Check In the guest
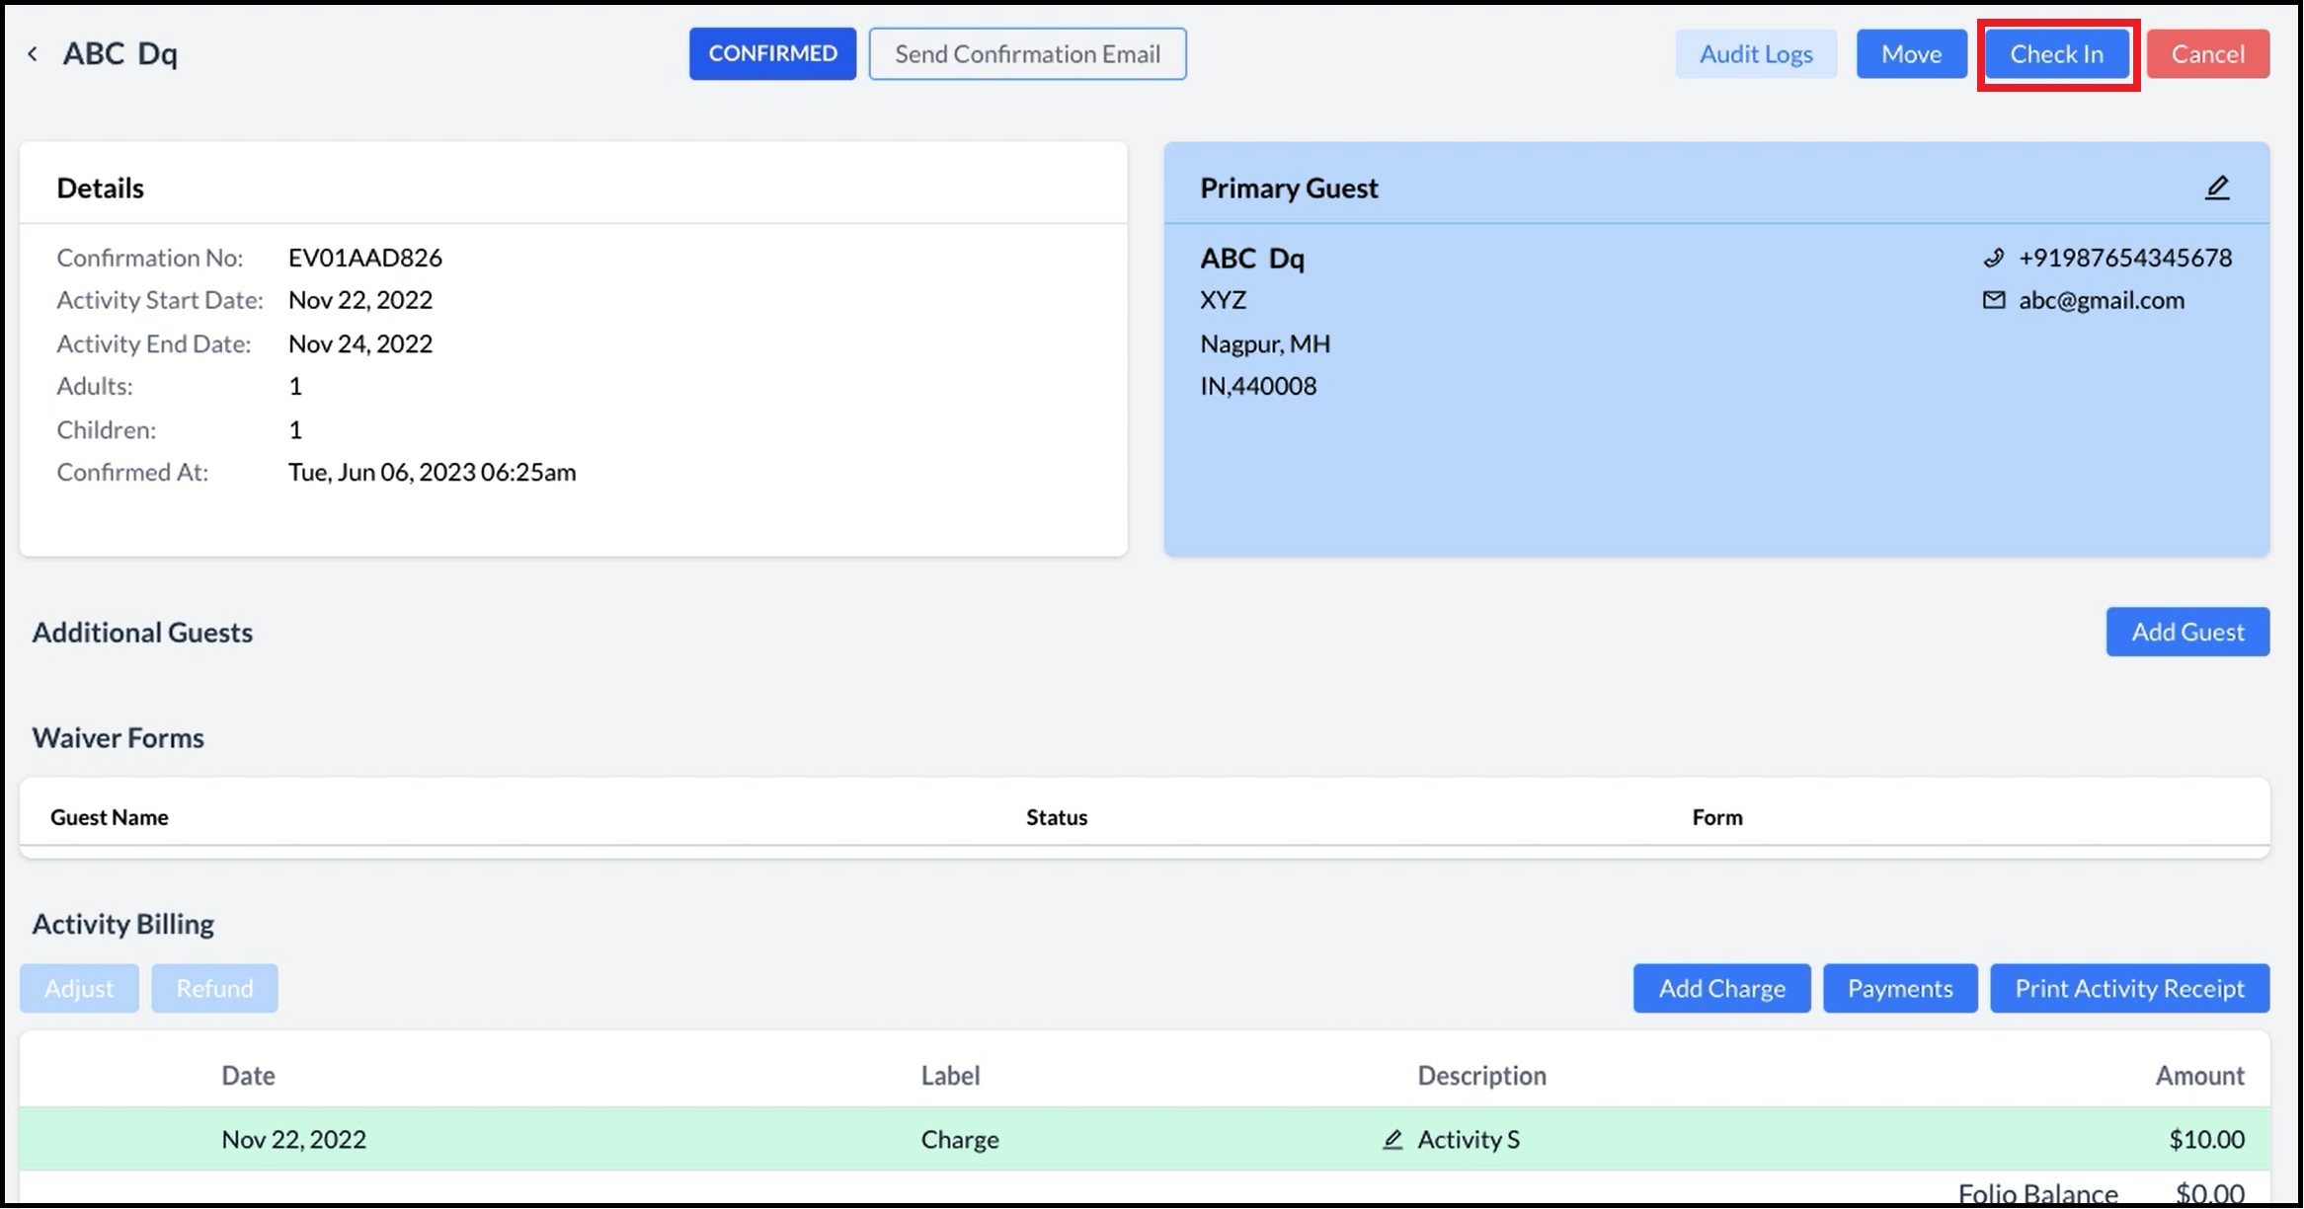2304x1209 pixels. coord(2056,54)
